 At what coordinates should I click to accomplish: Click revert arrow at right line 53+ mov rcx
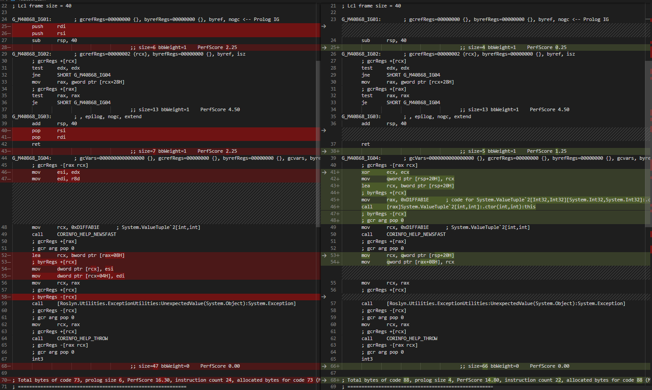click(324, 255)
